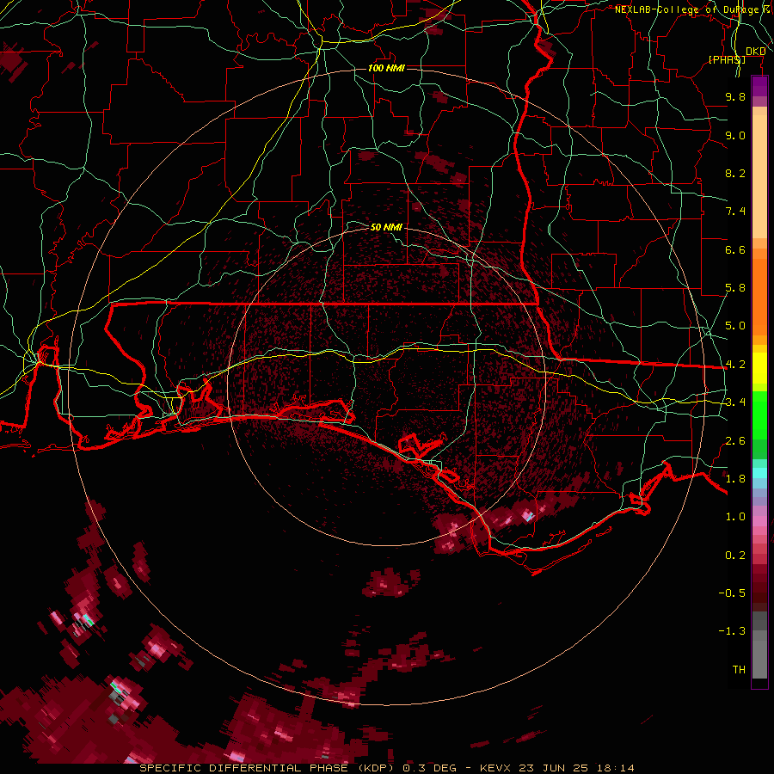Click the 9.0 scale value
This screenshot has width=774, height=774.
pos(735,135)
